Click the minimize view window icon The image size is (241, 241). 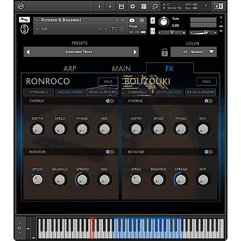pos(155,6)
